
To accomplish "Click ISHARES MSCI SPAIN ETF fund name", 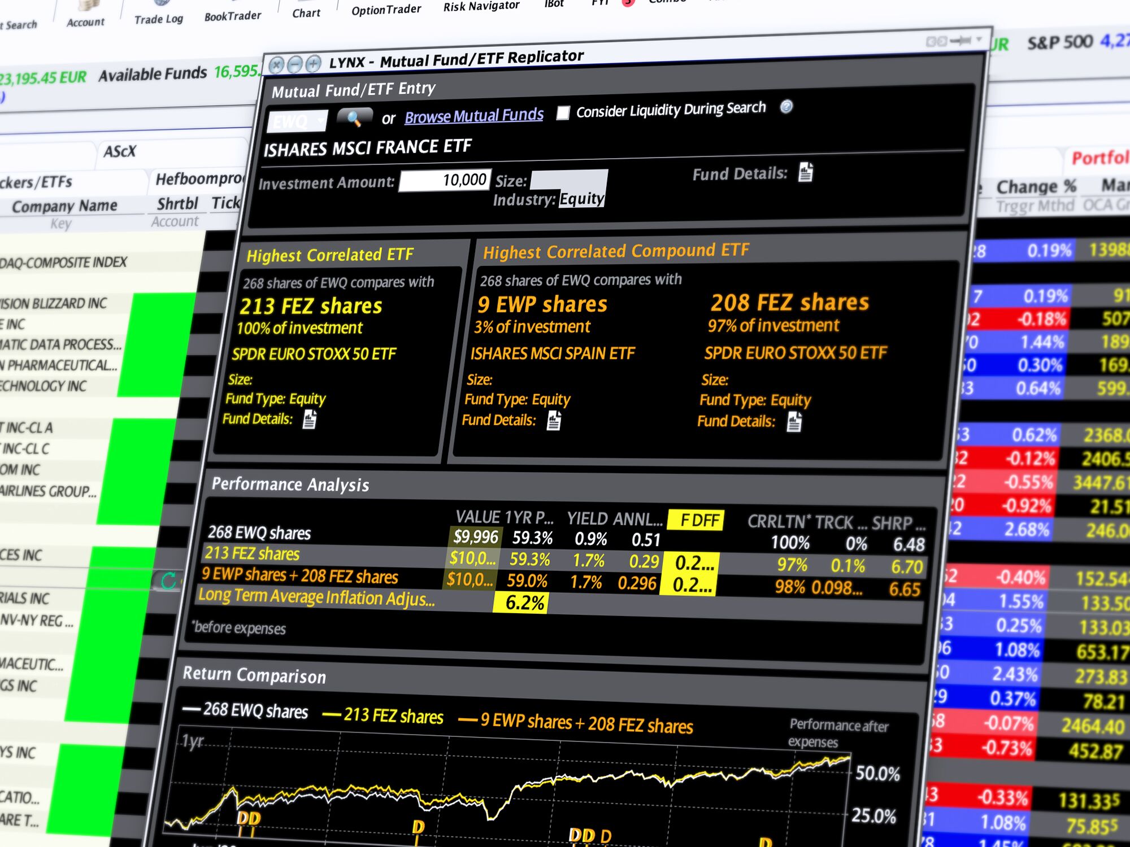I will [553, 353].
